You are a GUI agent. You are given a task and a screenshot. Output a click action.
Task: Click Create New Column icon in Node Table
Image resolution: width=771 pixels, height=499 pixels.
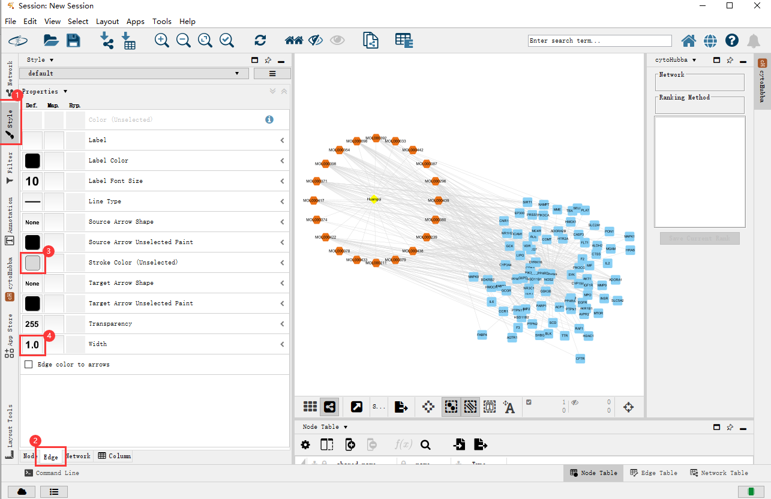click(x=350, y=444)
